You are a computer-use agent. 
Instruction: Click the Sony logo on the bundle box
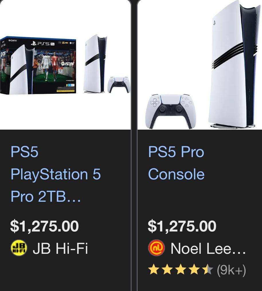pyautogui.click(x=13, y=40)
